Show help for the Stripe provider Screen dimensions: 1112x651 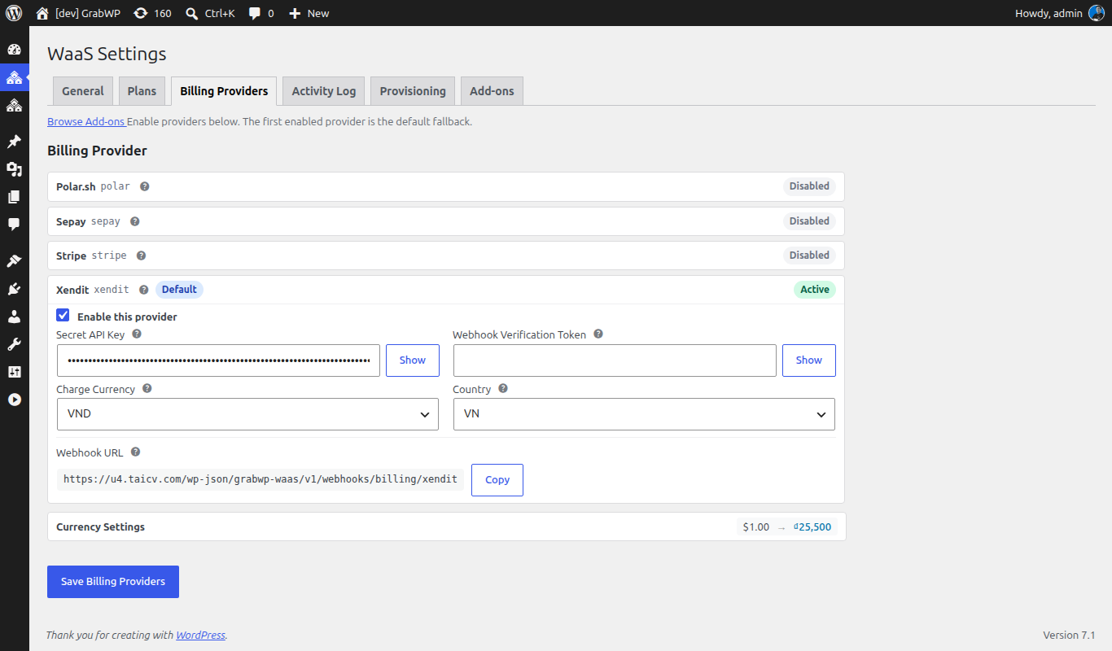141,256
